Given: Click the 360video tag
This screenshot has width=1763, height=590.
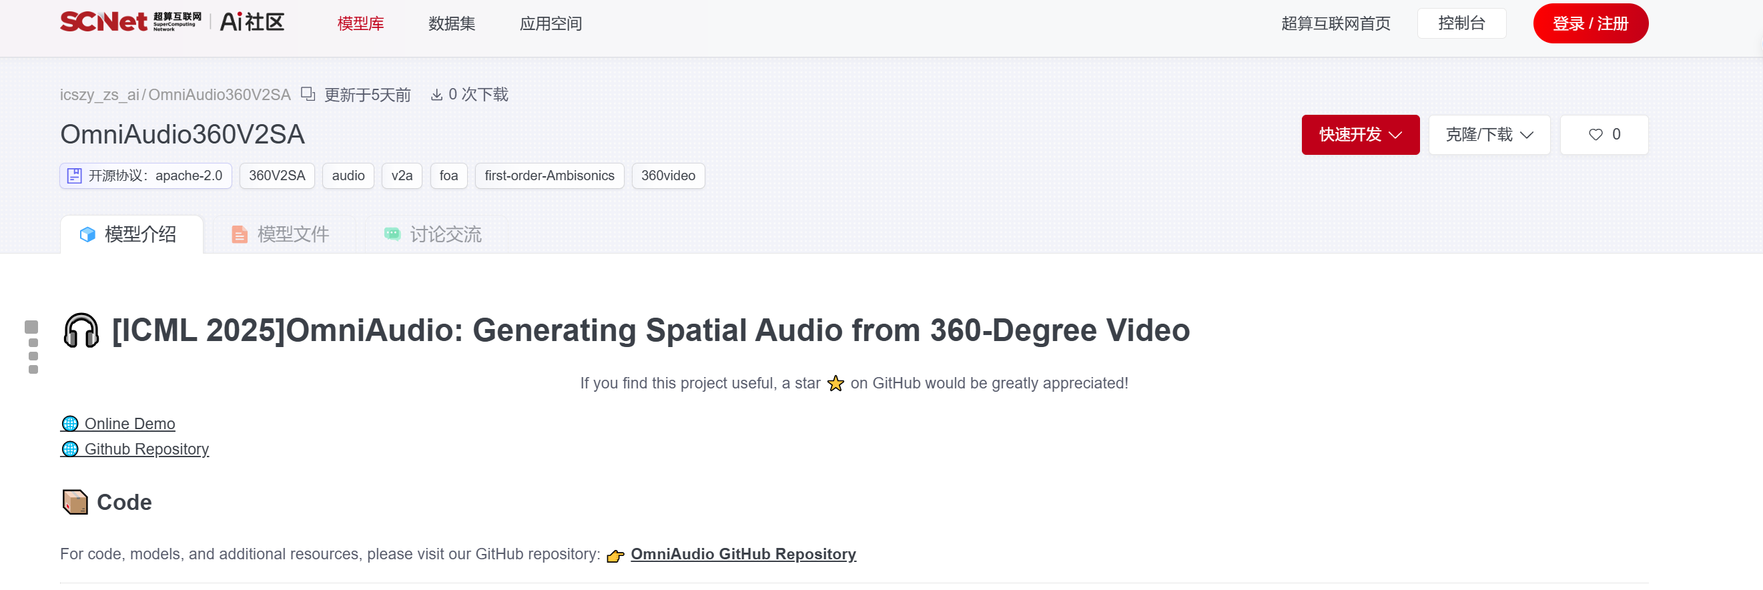Looking at the screenshot, I should tap(668, 176).
